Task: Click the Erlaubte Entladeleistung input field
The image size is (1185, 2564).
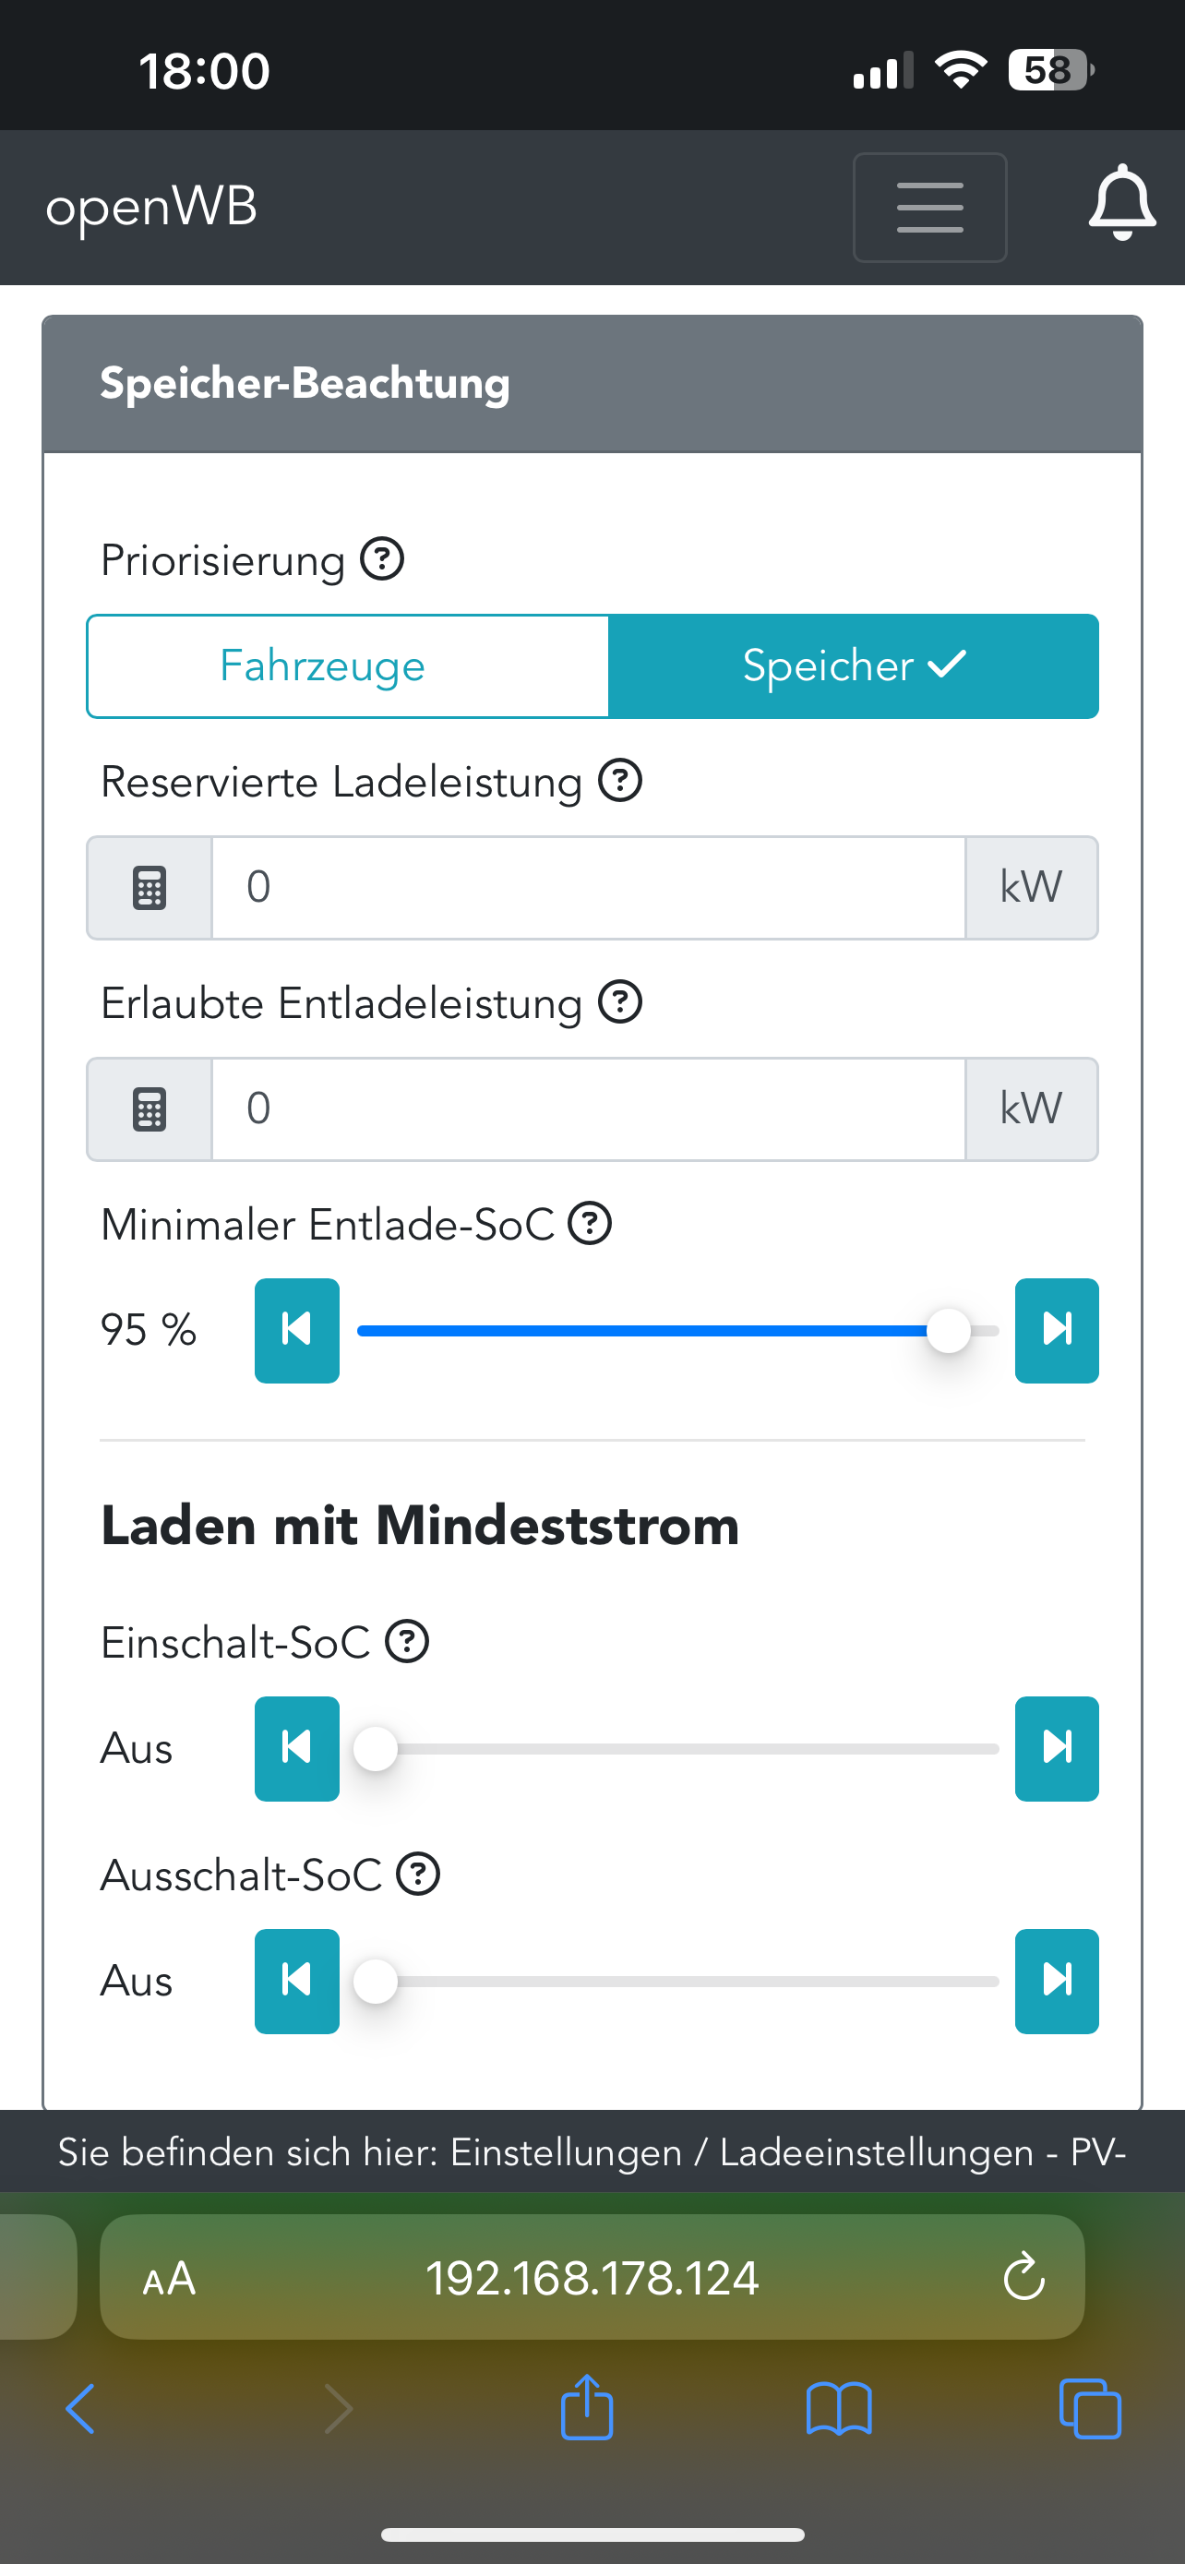Action: [x=587, y=1108]
